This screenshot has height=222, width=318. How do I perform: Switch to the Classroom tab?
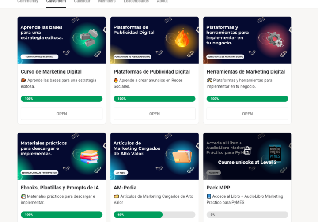(56, 2)
